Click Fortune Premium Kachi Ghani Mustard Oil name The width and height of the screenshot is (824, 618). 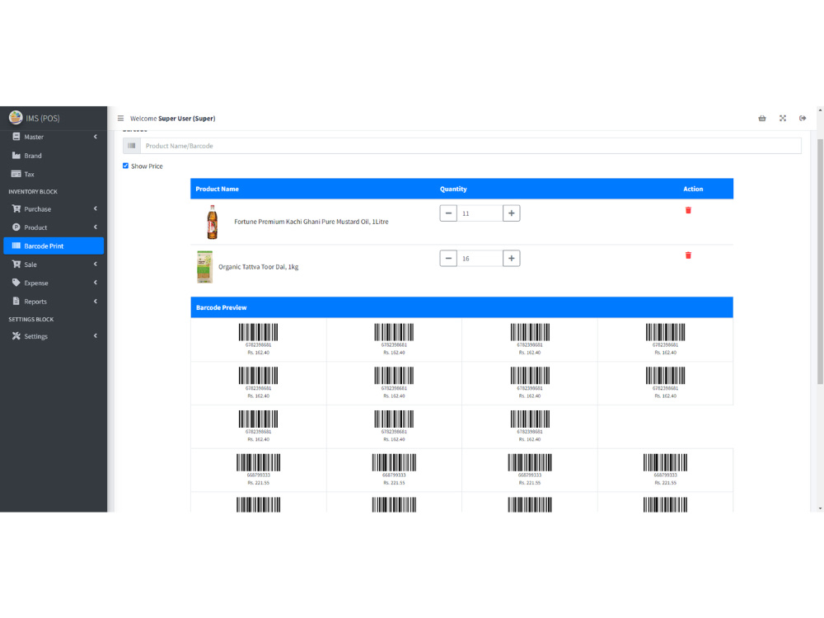pyautogui.click(x=311, y=222)
